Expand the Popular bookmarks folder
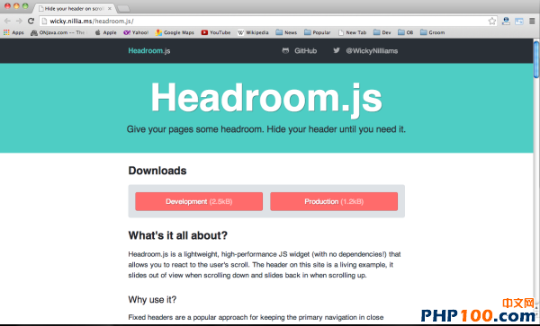540x326 pixels. pyautogui.click(x=317, y=32)
